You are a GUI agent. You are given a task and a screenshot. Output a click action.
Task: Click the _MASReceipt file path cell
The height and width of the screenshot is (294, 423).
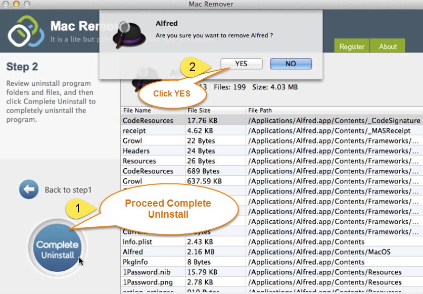click(x=334, y=130)
